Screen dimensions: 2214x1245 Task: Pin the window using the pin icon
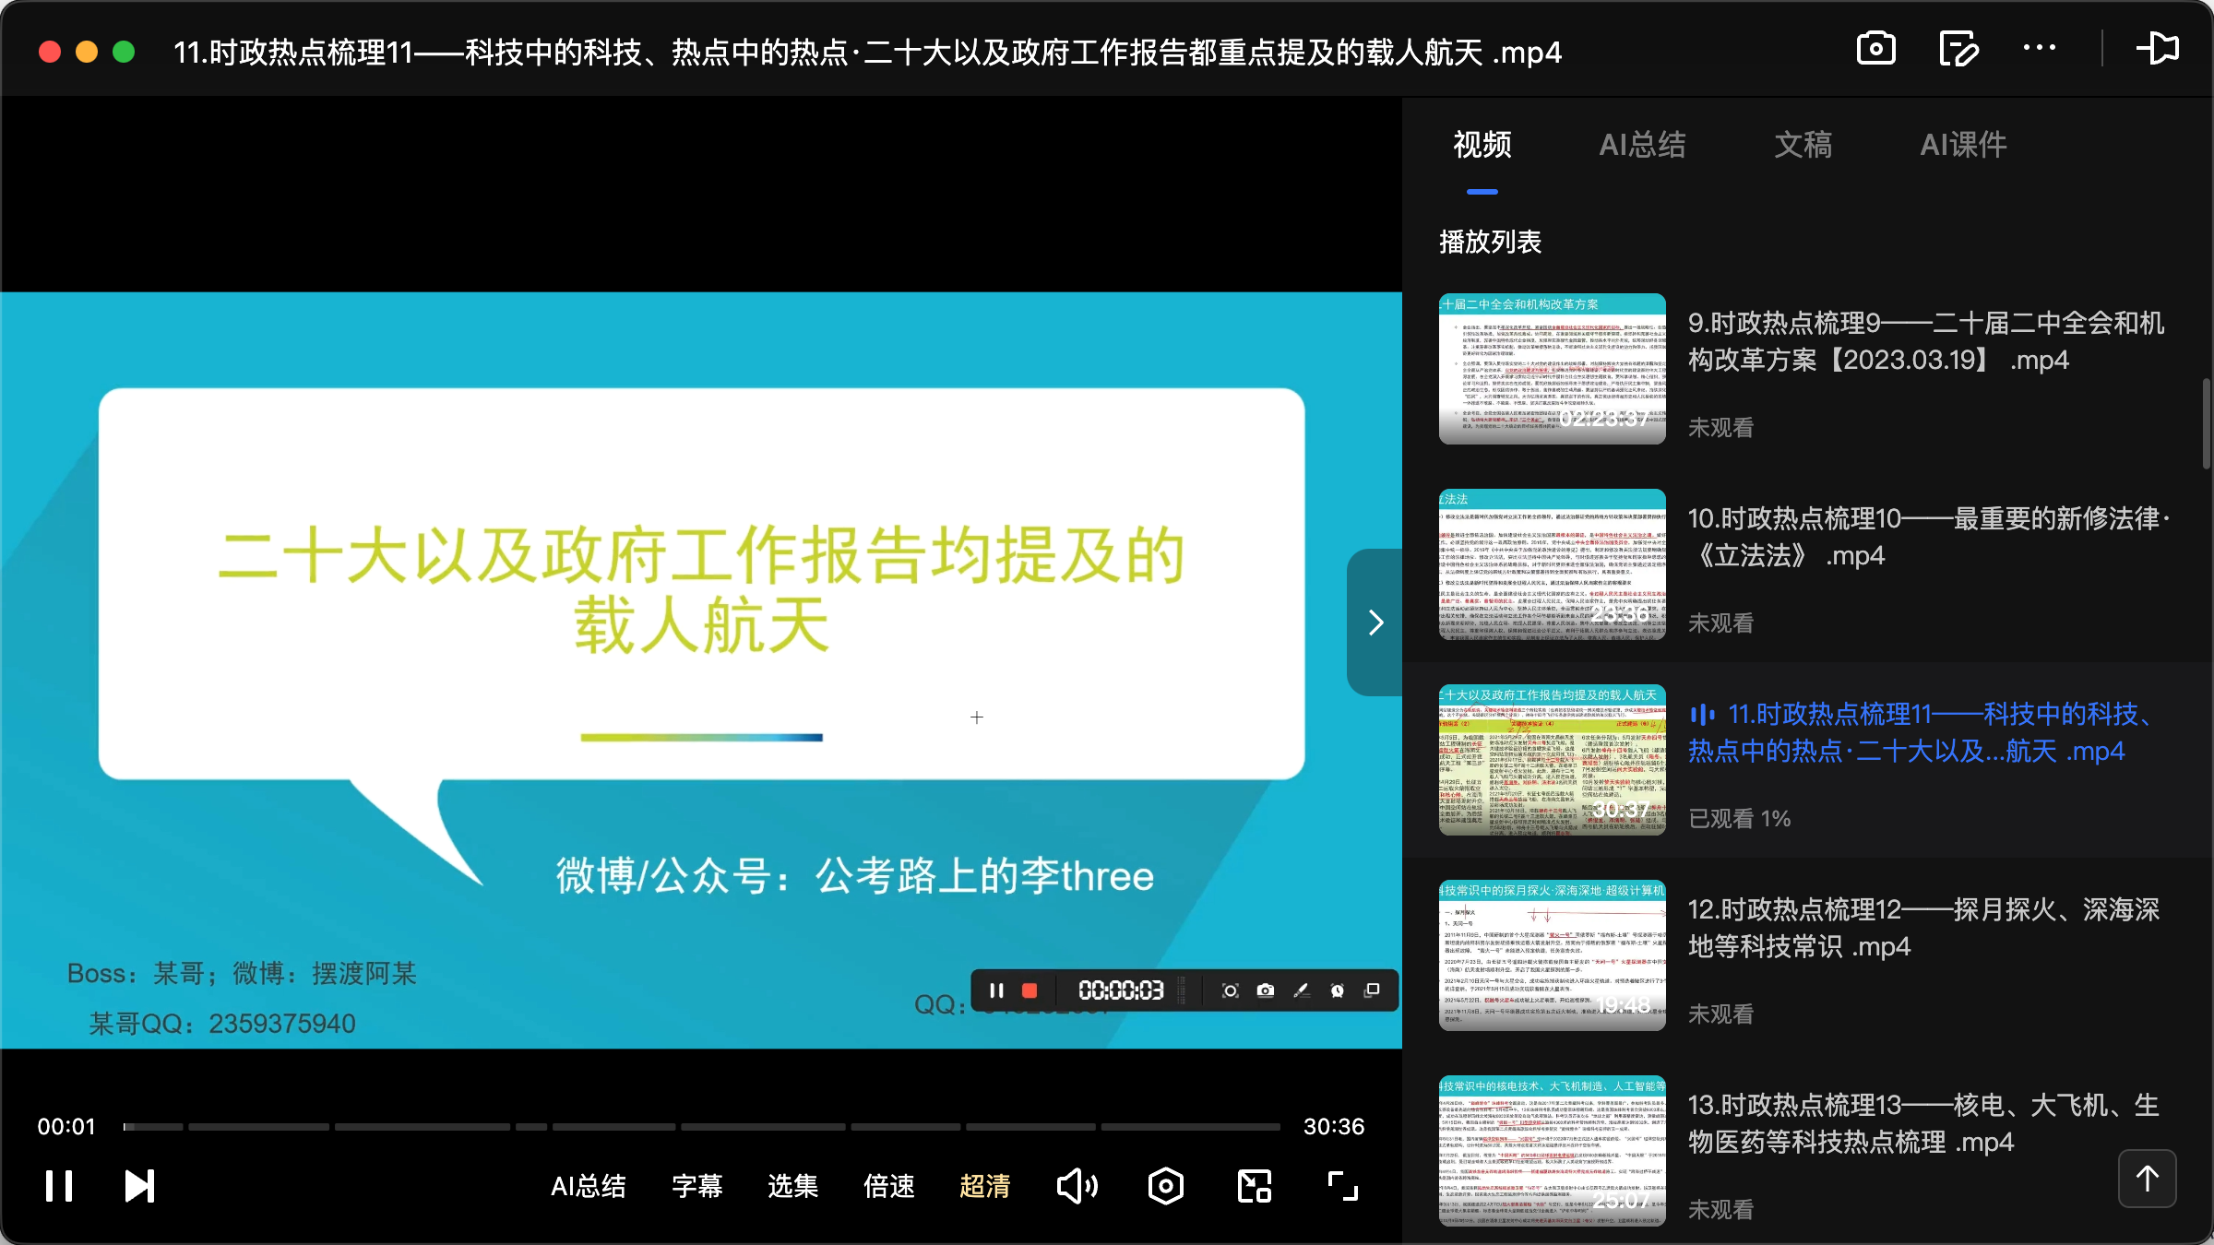pyautogui.click(x=2159, y=48)
